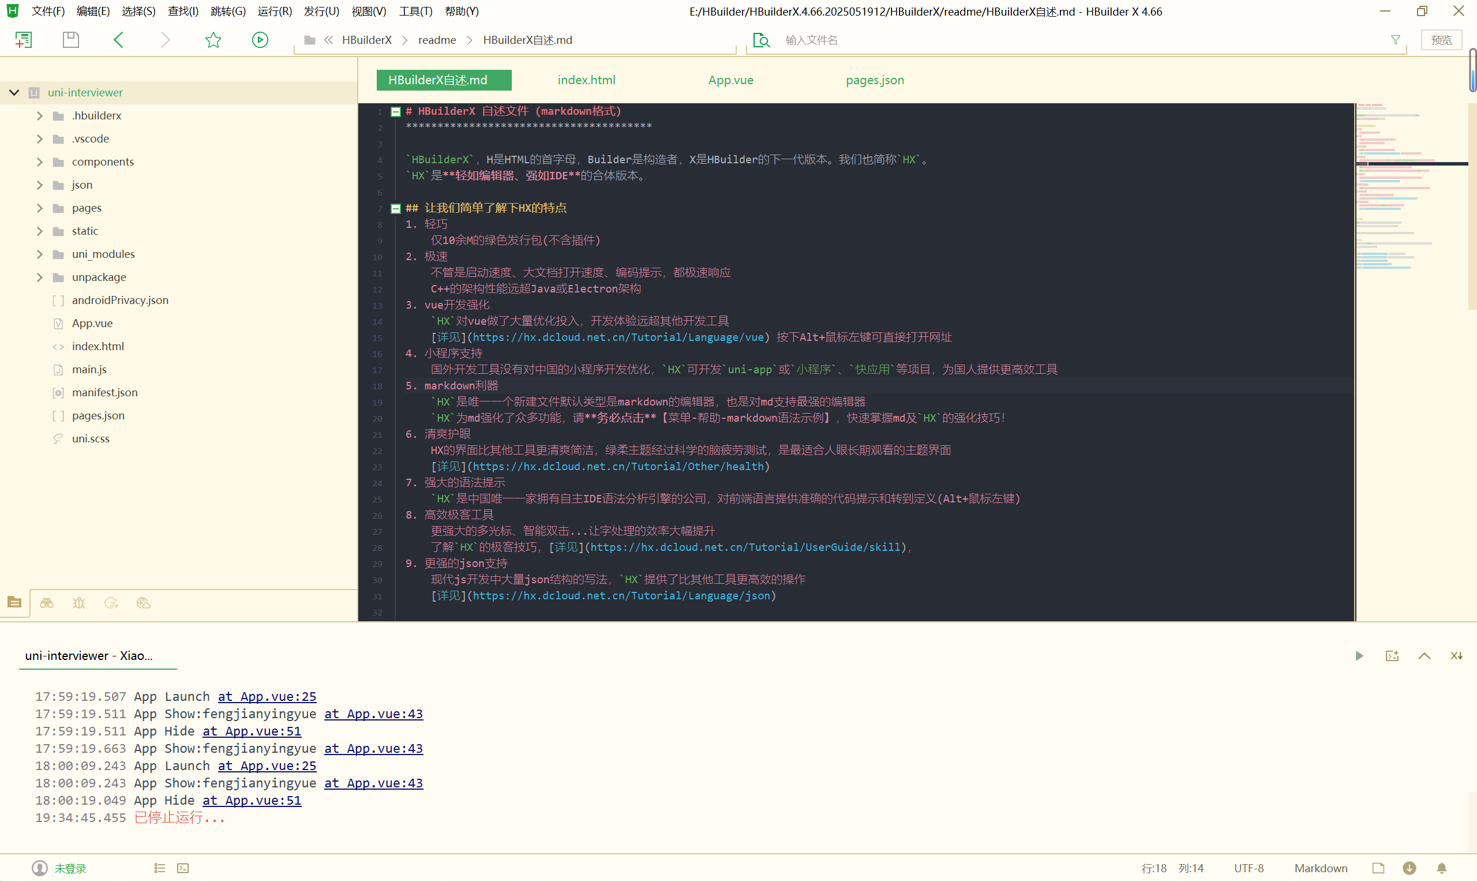The image size is (1477, 882).
Task: Open manifest.json in the project tree
Action: [x=104, y=392]
